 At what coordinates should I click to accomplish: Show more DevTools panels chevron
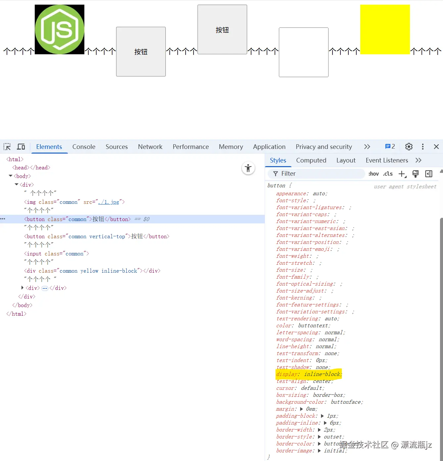point(367,147)
